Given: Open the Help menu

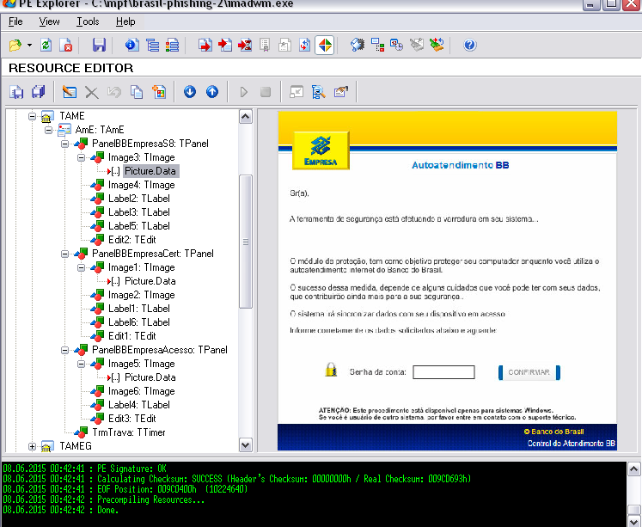Looking at the screenshot, I should pos(125,21).
